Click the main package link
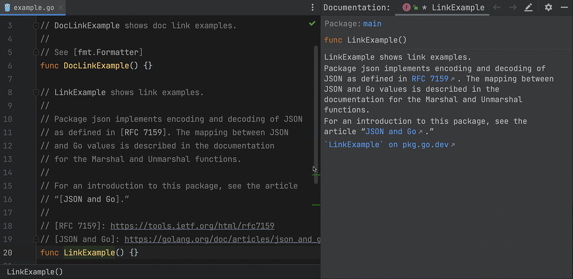This screenshot has height=279, width=573. click(372, 24)
